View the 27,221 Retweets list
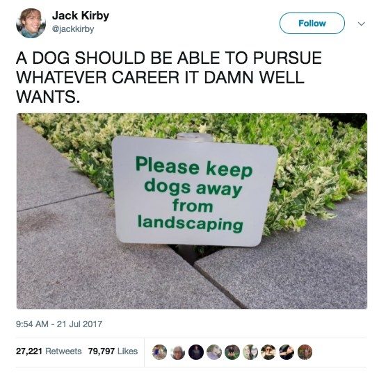 [49, 351]
